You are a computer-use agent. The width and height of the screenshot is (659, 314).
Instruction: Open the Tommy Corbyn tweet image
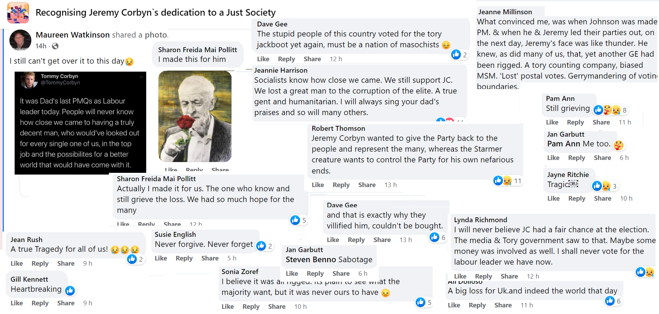coord(80,123)
